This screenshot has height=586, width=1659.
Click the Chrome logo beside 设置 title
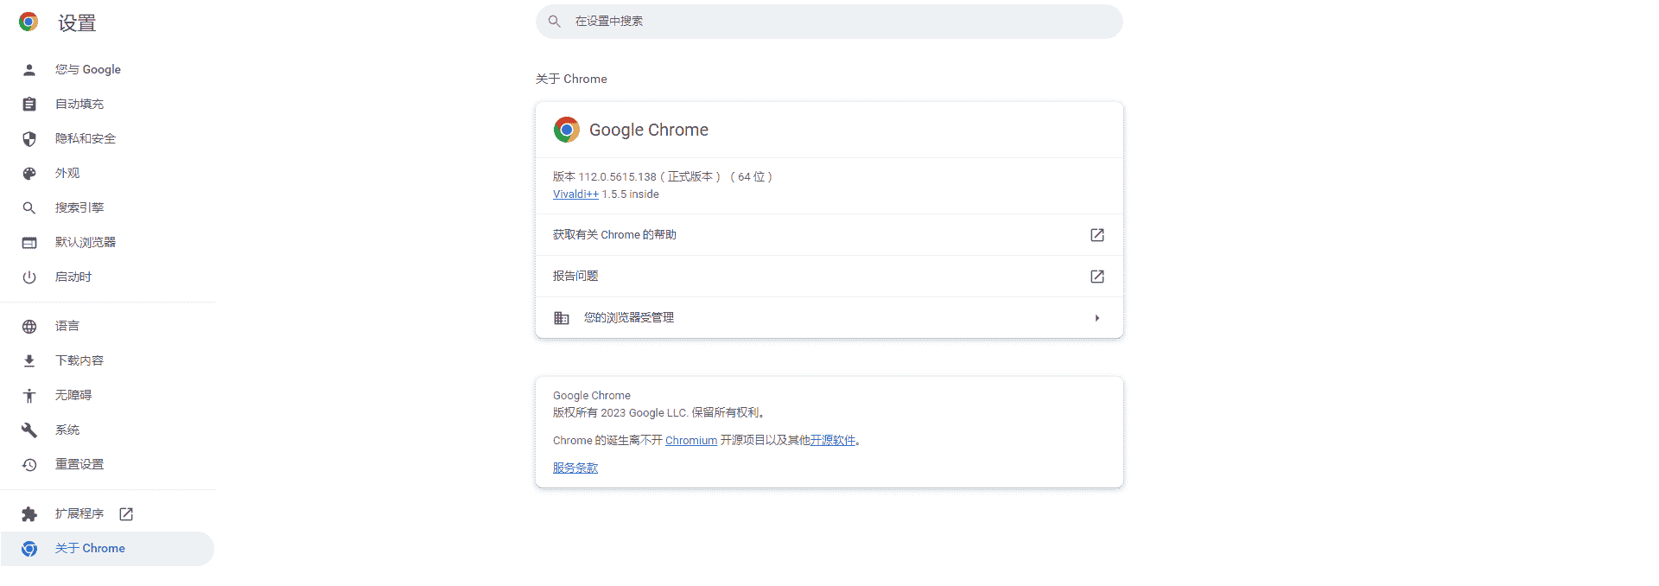click(x=29, y=22)
